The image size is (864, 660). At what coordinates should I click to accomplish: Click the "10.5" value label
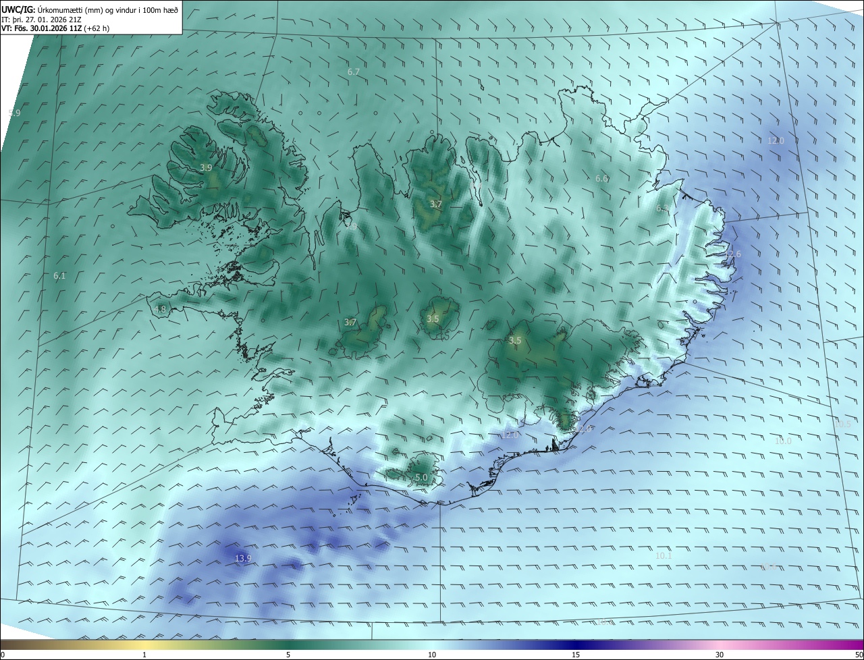coord(842,424)
